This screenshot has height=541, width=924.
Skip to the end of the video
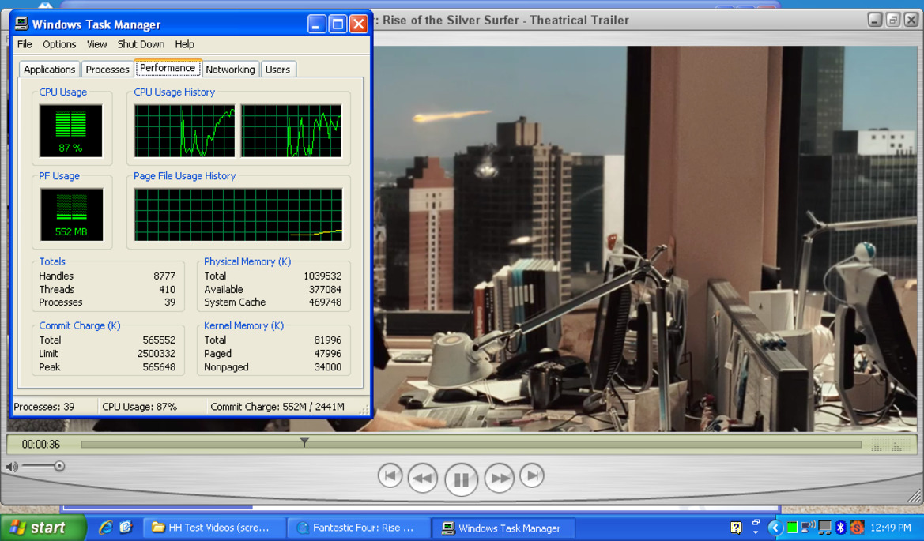[532, 475]
